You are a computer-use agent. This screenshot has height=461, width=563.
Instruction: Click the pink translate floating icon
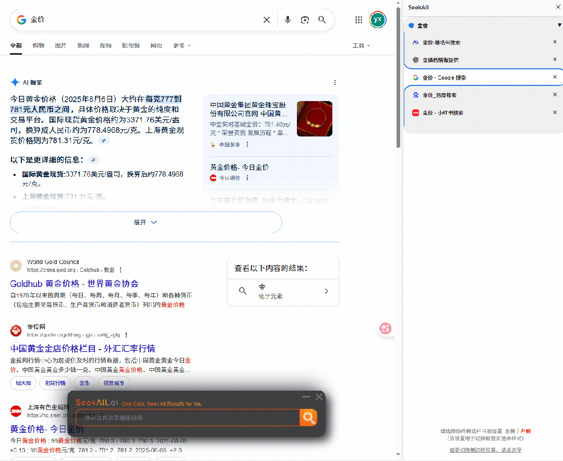385,328
